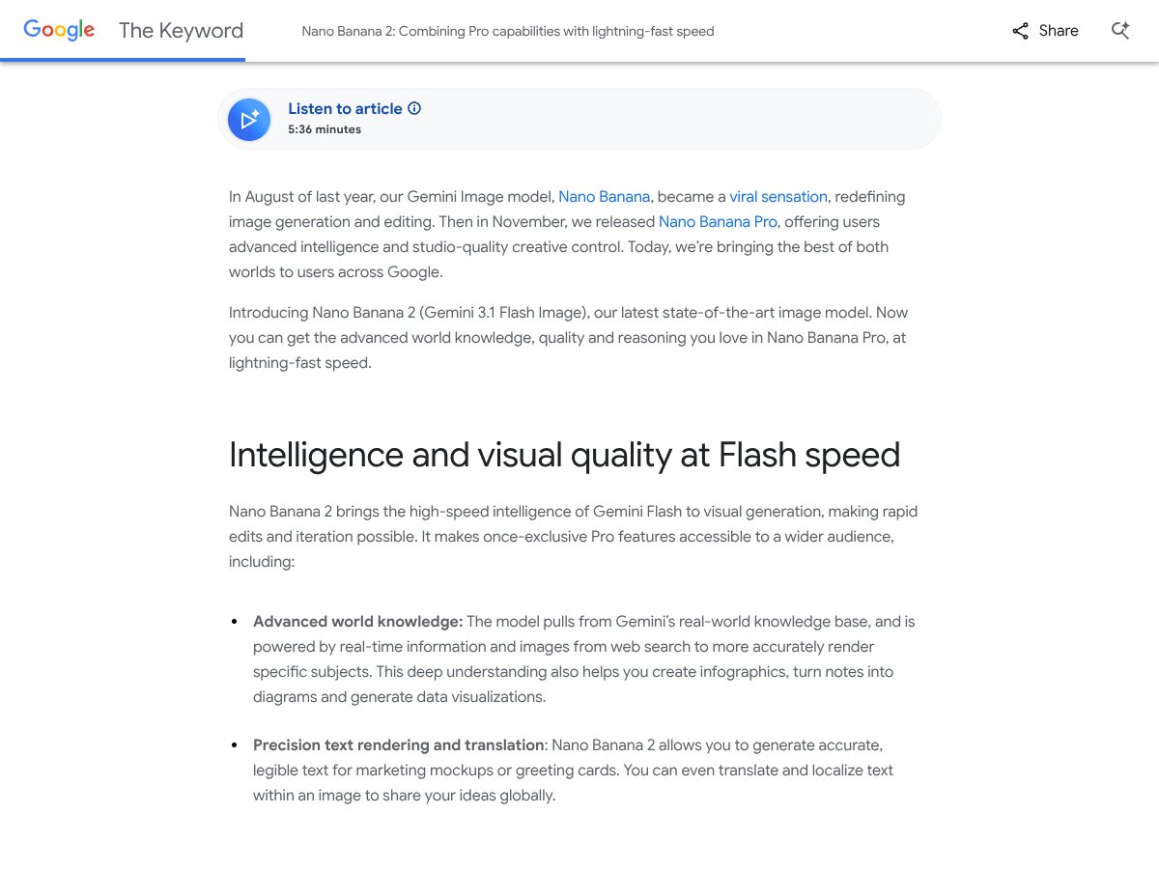Click the share arrow icon
Image resolution: width=1159 pixels, height=869 pixels.
coord(1020,31)
